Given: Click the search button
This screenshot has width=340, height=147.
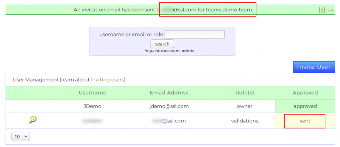Looking at the screenshot, I should [162, 44].
